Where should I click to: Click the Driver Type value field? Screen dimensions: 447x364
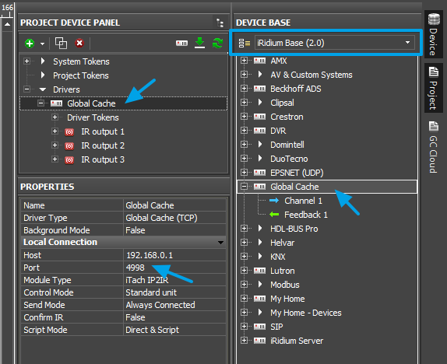tap(174, 218)
